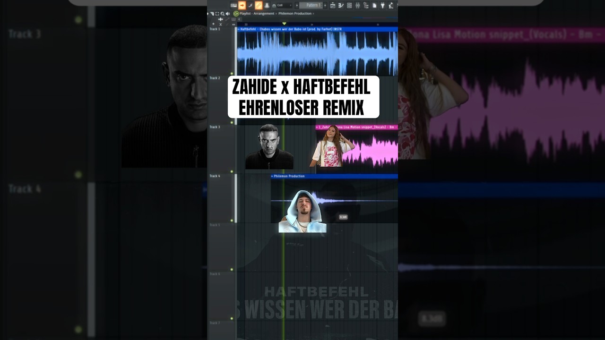The height and width of the screenshot is (340, 605).
Task: Select the Track 1 header
Action: point(221,51)
